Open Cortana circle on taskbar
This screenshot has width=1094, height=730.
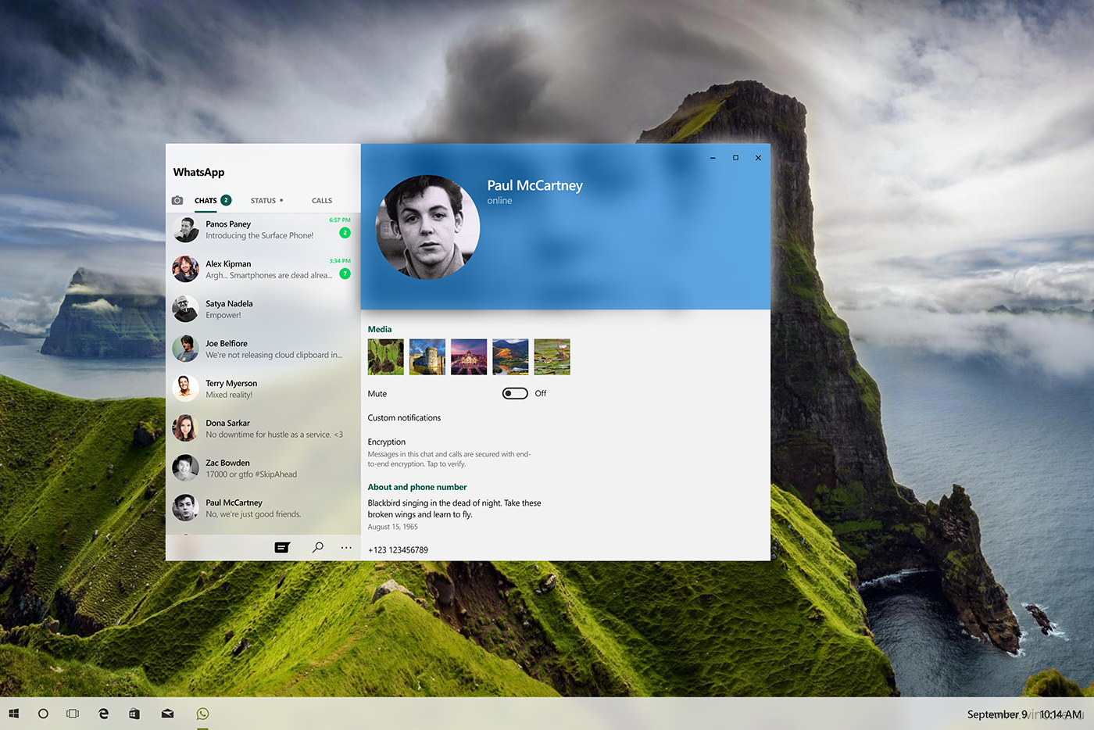[x=43, y=714]
